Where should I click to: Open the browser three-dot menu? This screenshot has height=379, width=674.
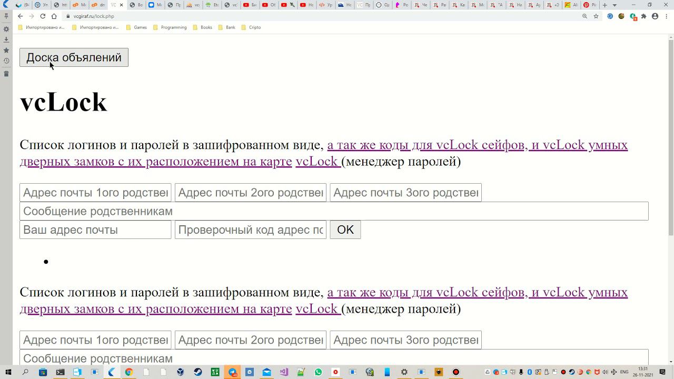click(666, 16)
